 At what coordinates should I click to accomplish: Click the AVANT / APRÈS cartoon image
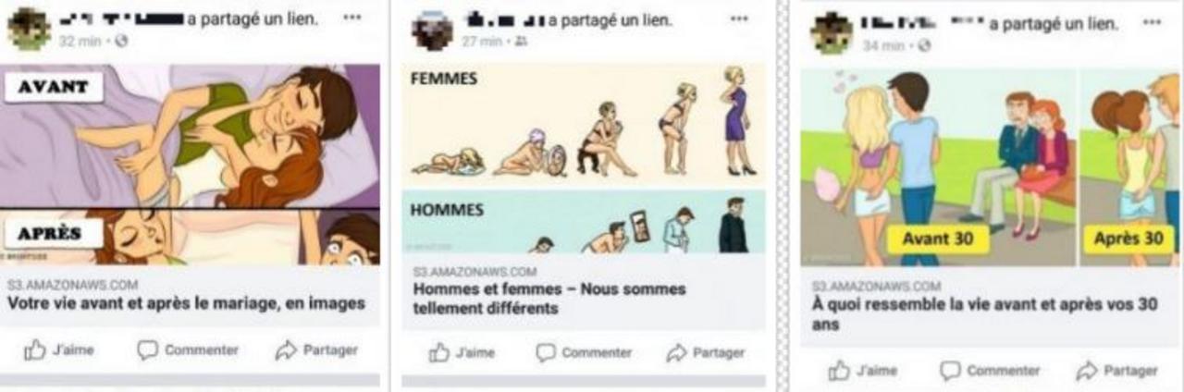[x=190, y=165]
